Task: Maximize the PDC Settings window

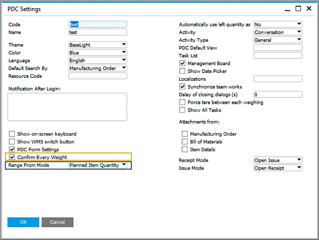Action: point(298,8)
